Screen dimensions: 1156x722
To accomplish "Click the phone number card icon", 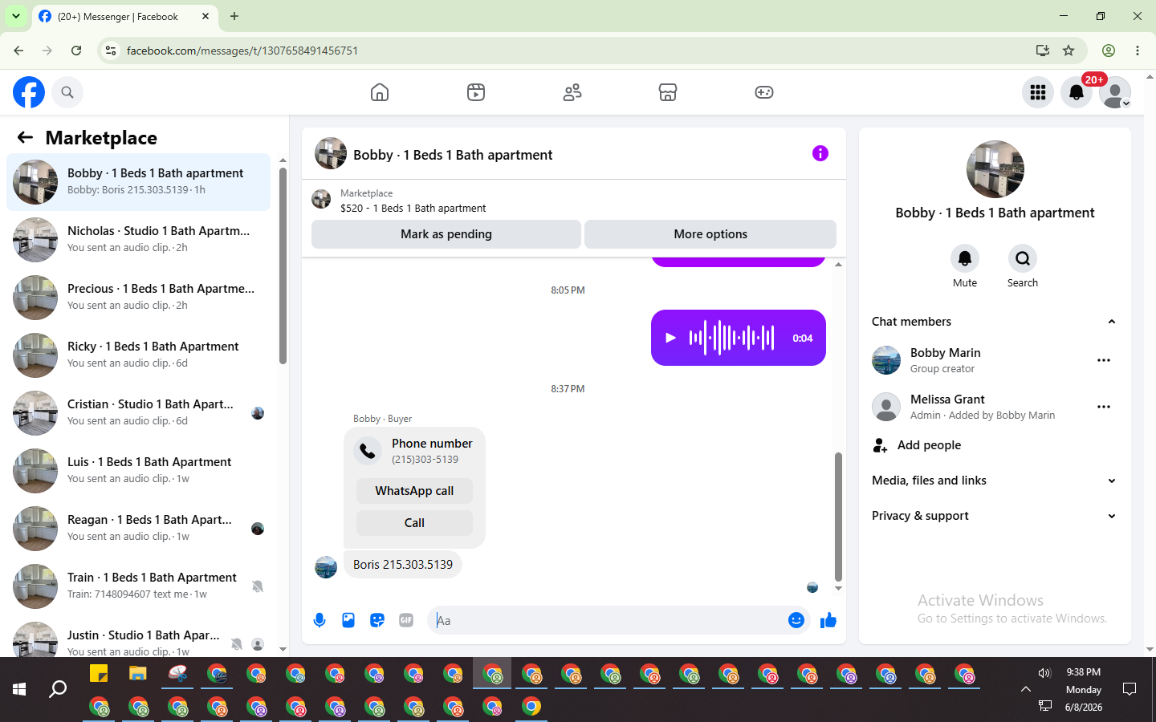I will [x=368, y=451].
